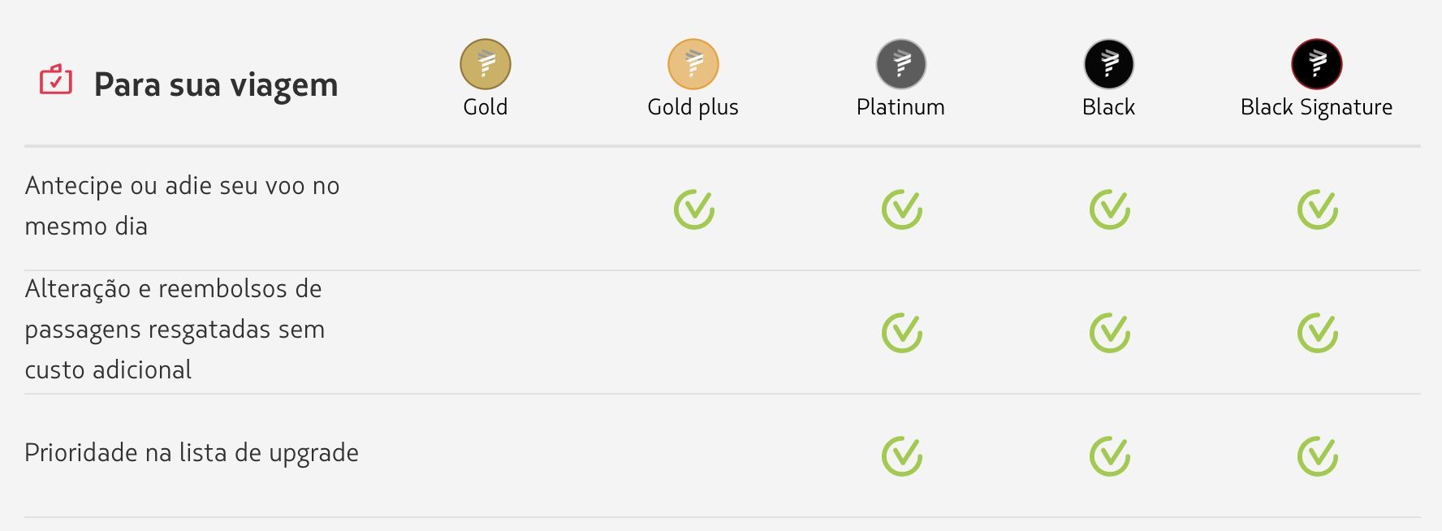Screen dimensions: 1442x531
Task: Click the 'Para sua viagem' section heading
Action: [x=216, y=85]
